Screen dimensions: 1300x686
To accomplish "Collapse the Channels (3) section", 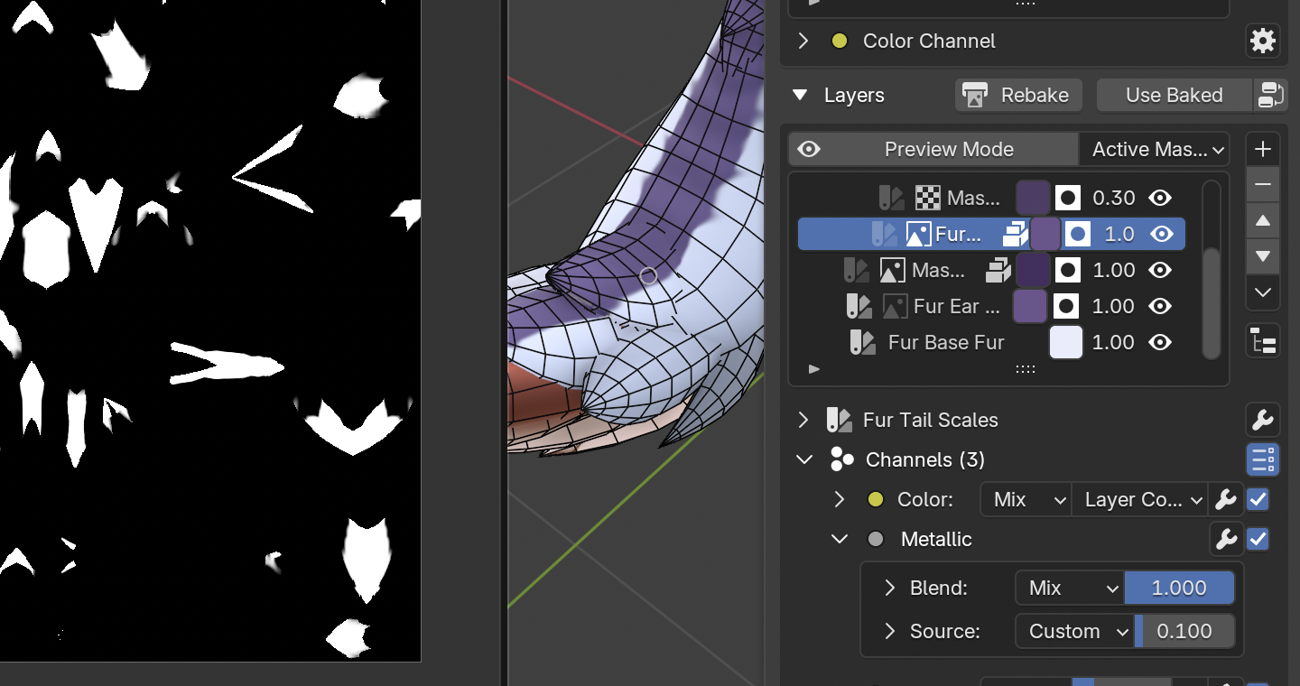I will click(803, 459).
